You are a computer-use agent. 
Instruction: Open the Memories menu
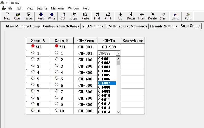58,8
